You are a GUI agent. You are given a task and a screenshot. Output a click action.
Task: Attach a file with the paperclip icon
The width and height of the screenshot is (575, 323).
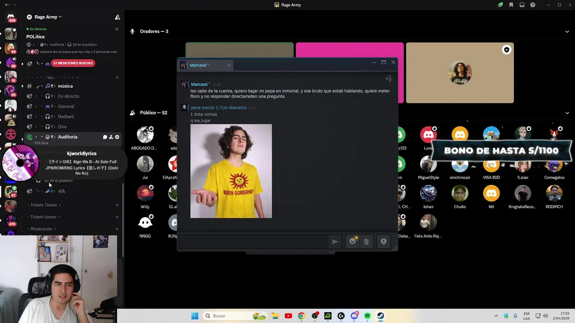pyautogui.click(x=366, y=241)
